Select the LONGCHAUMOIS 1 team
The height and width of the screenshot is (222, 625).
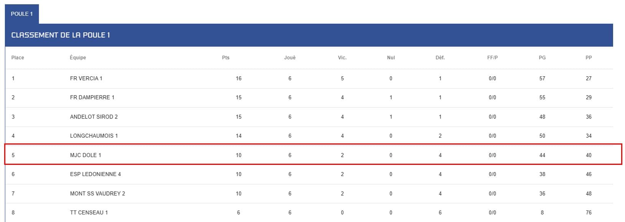94,136
